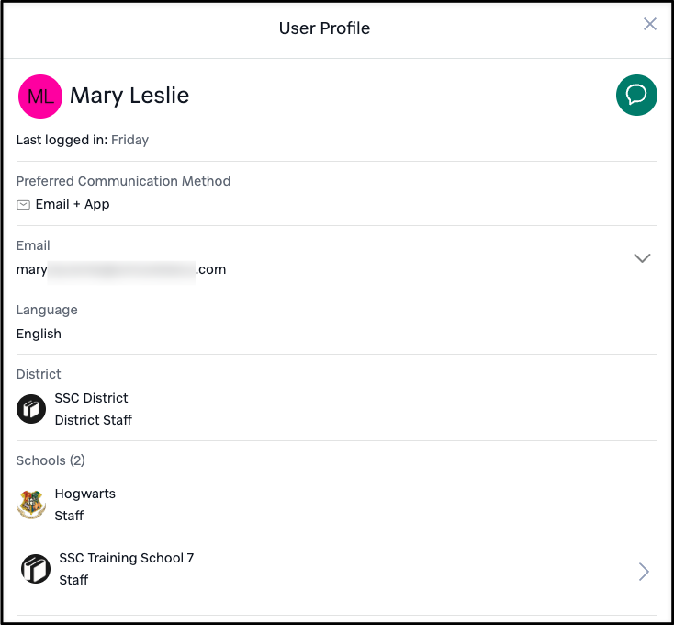Expand the Email section chevron
The width and height of the screenshot is (674, 625).
coord(642,257)
